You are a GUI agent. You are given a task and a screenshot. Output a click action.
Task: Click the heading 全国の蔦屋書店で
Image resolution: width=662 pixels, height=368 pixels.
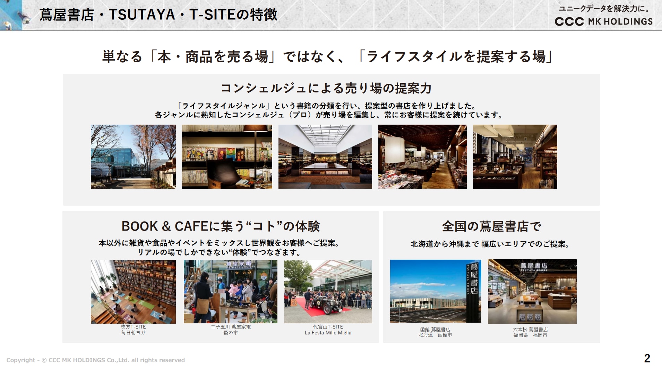(492, 226)
